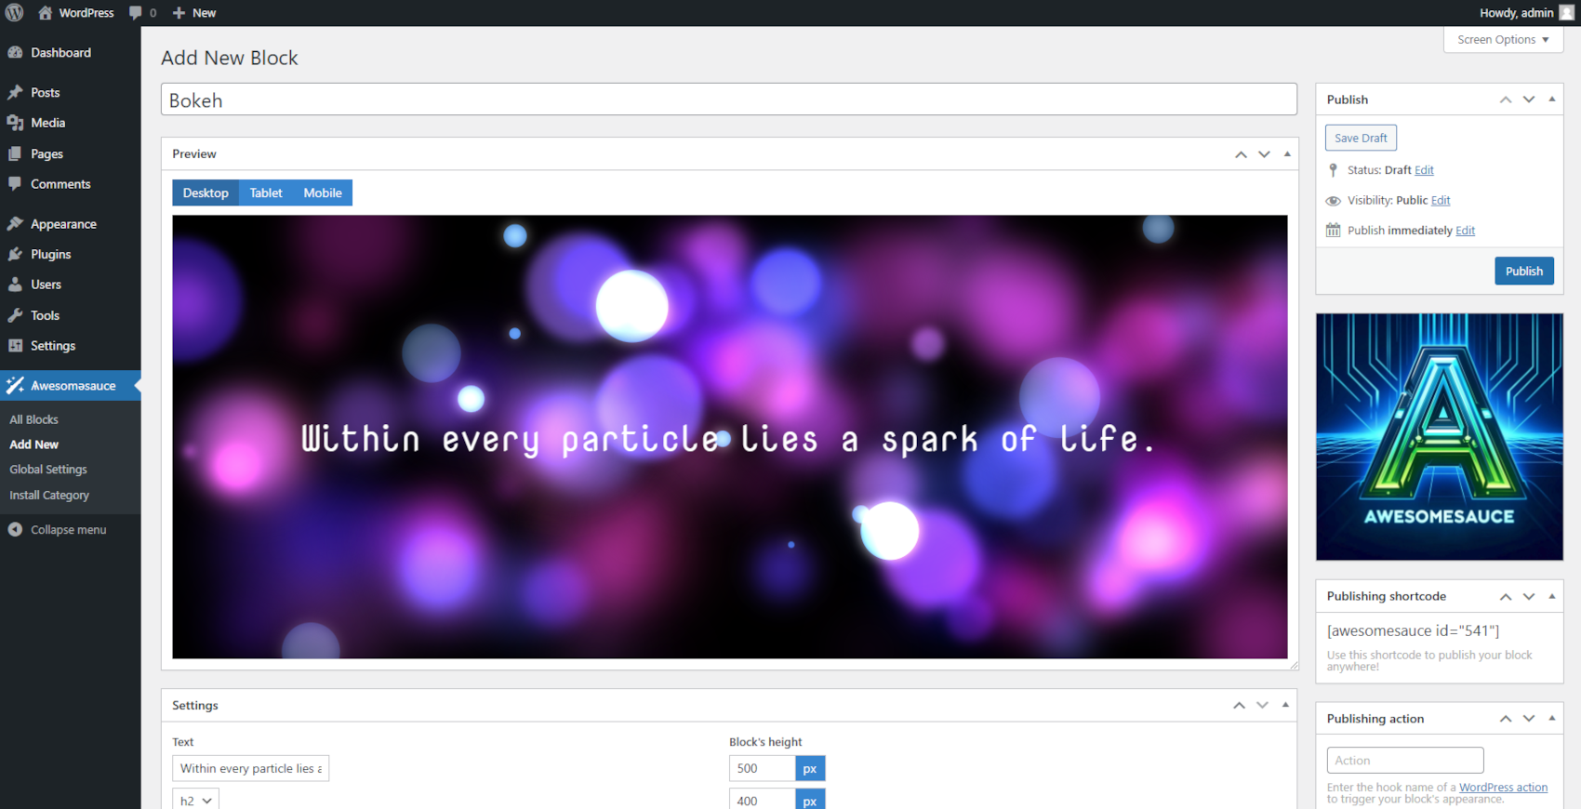
Task: Click the 400 value field
Action: pyautogui.click(x=763, y=799)
